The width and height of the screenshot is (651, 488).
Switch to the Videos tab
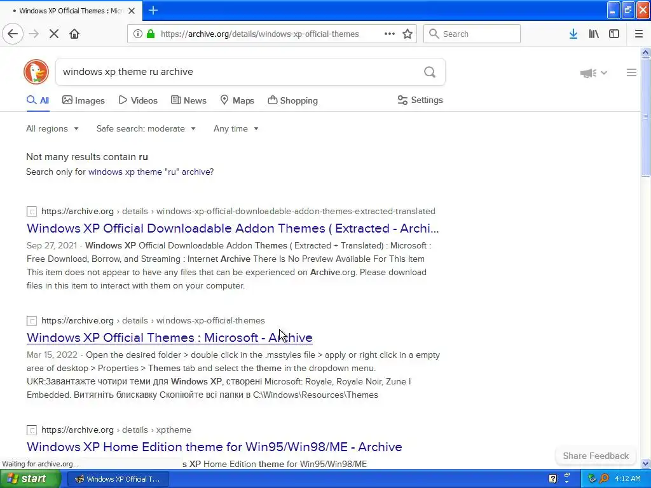point(138,100)
